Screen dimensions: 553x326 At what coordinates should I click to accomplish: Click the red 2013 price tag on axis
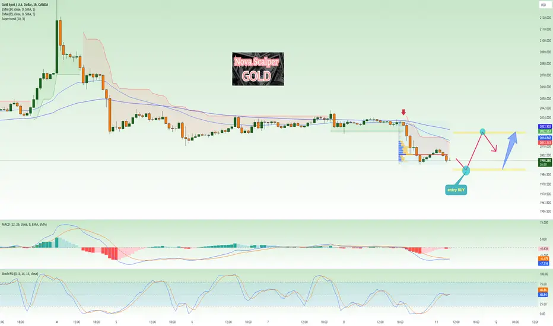[545, 143]
